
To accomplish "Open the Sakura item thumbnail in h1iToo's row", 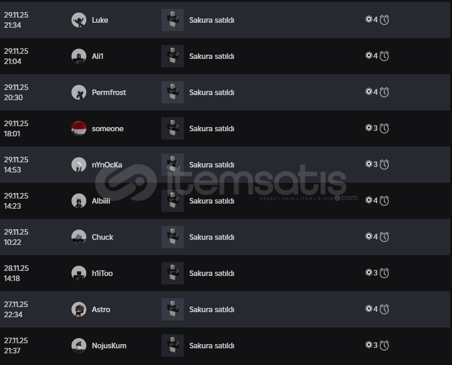I will click(173, 273).
